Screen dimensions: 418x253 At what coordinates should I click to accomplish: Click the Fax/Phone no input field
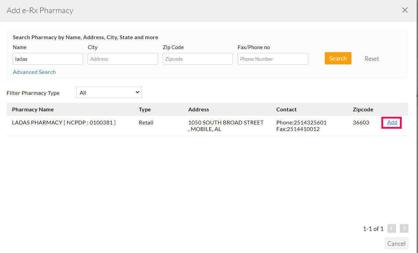click(x=273, y=59)
